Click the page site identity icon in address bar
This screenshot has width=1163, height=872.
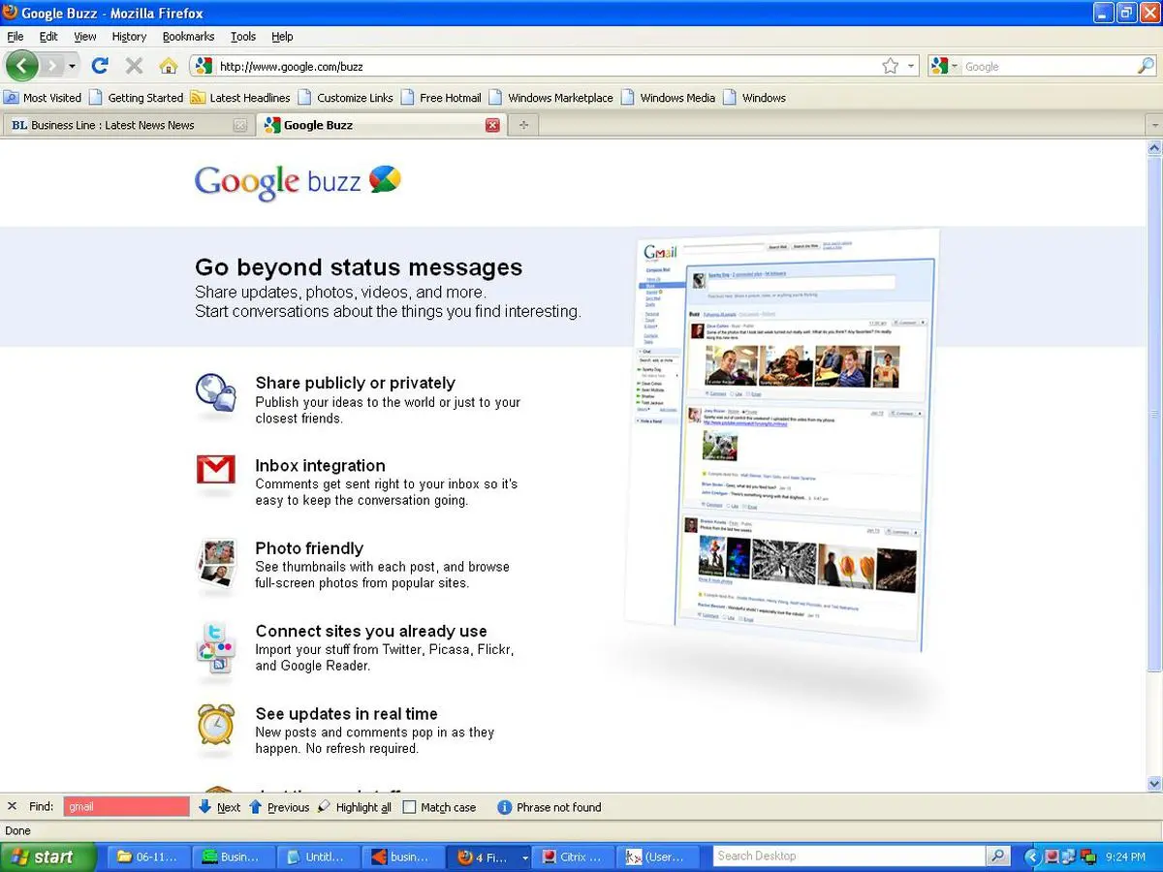tap(203, 66)
